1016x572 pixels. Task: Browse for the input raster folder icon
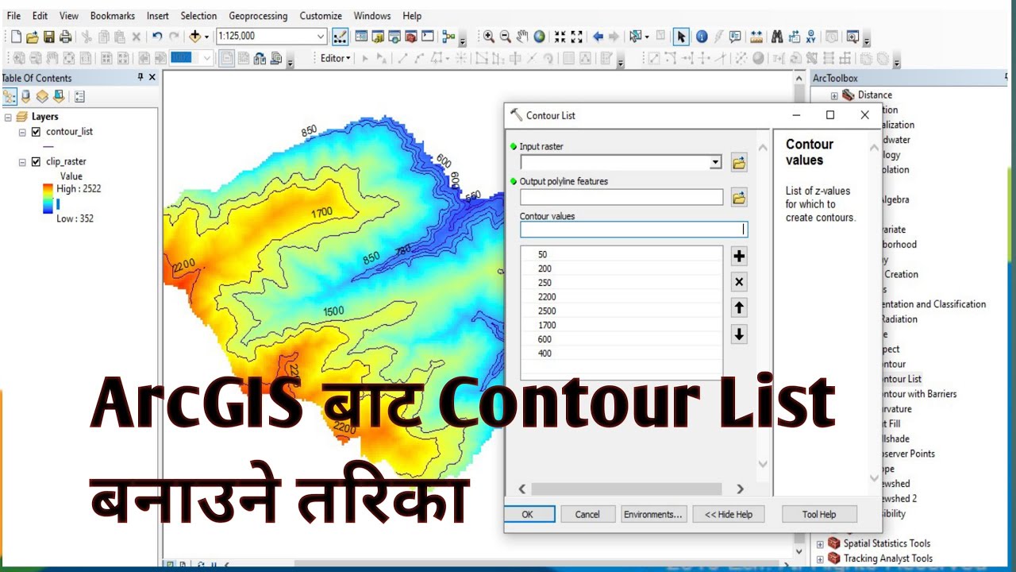click(x=739, y=163)
